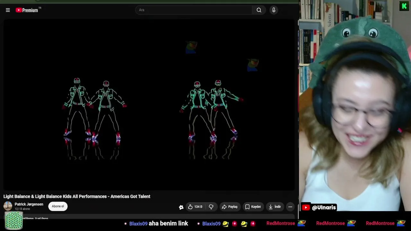The image size is (411, 231).
Task: Click the extension icon left of the like button
Action: point(181,207)
